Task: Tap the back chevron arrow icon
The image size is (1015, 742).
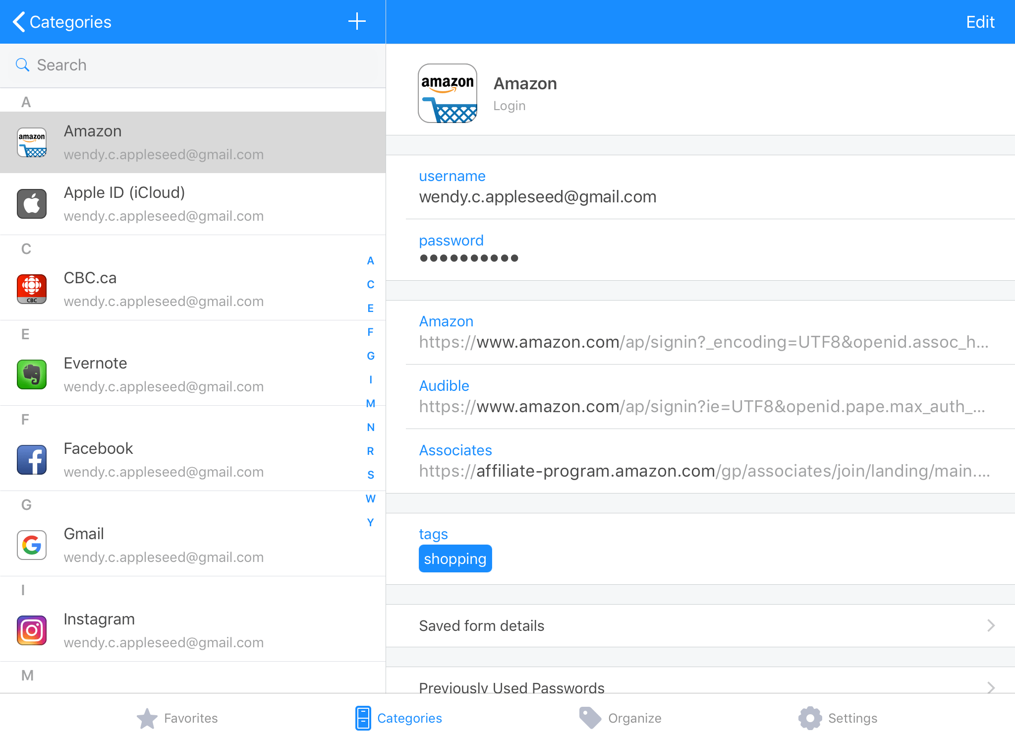Action: 19,22
